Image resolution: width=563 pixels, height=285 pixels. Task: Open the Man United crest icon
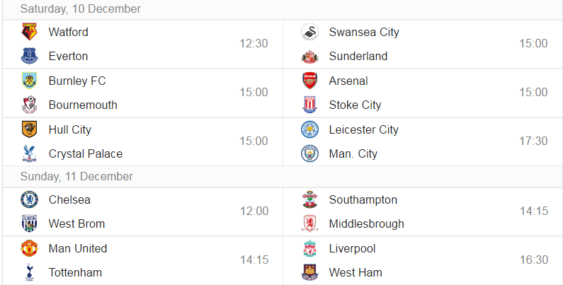point(30,248)
